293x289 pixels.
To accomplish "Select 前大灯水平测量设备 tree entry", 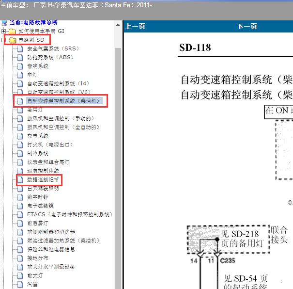I will 51,267.
